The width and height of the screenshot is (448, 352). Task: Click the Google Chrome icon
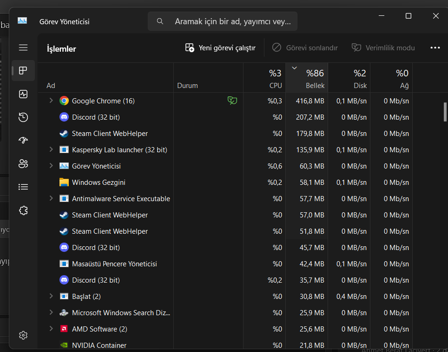click(64, 101)
